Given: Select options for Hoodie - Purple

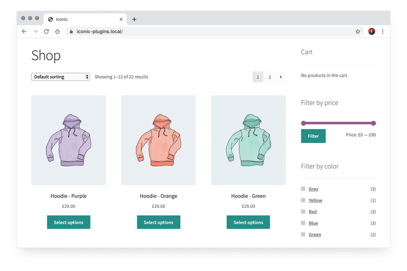Looking at the screenshot, I should (68, 222).
